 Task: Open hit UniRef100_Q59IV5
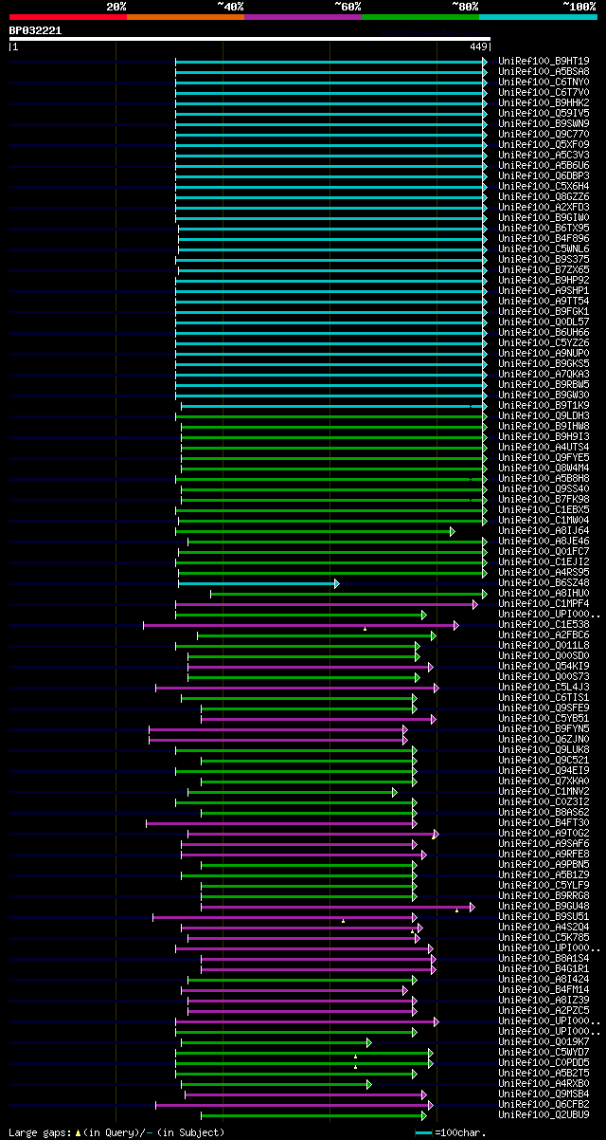tap(544, 113)
